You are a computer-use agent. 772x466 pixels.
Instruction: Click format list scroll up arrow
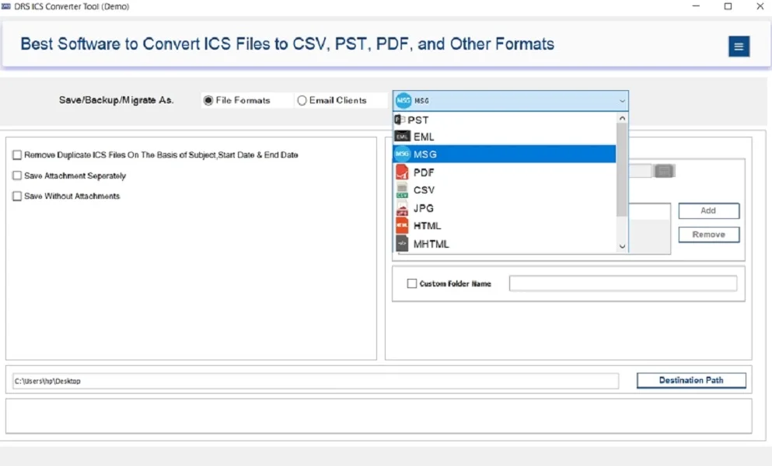[x=622, y=118]
